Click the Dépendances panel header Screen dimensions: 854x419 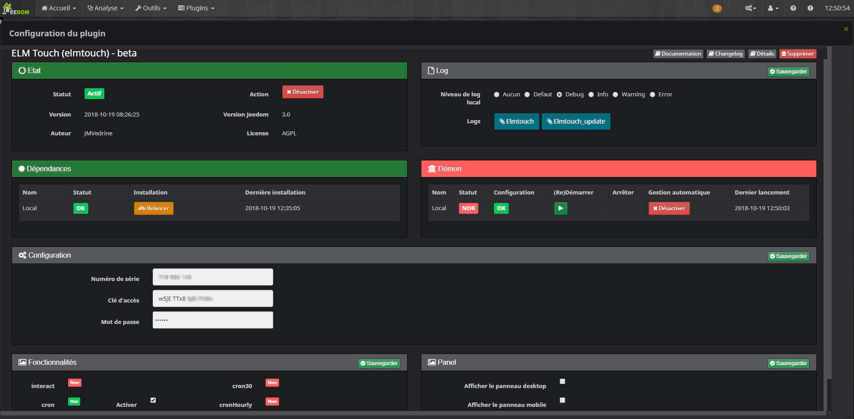tap(209, 169)
